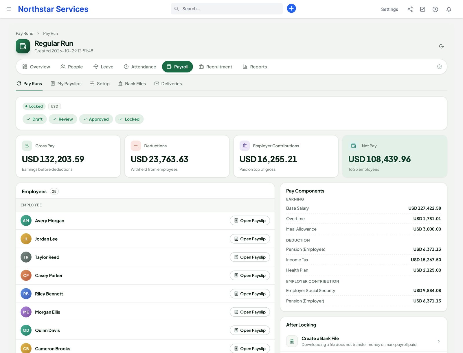The height and width of the screenshot is (353, 463).
Task: Open payslip for Avery Morgan
Action: tap(250, 221)
